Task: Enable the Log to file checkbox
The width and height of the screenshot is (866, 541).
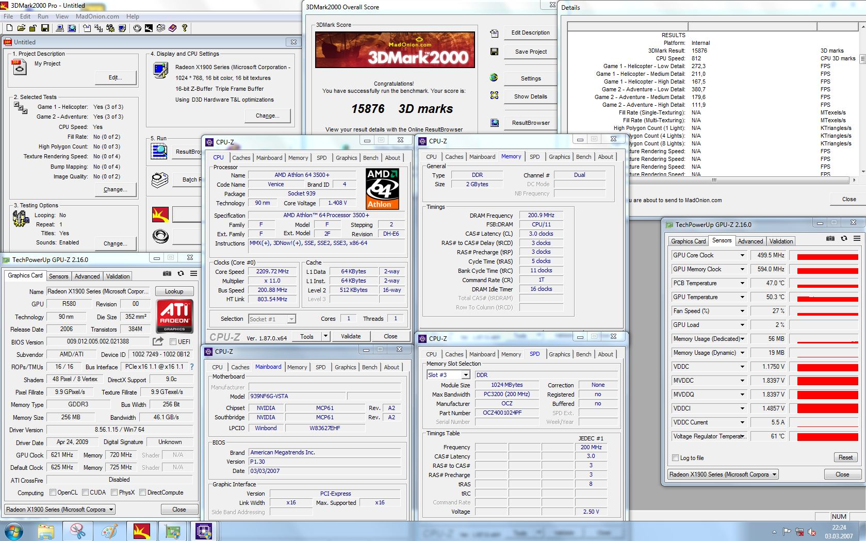Action: click(676, 458)
